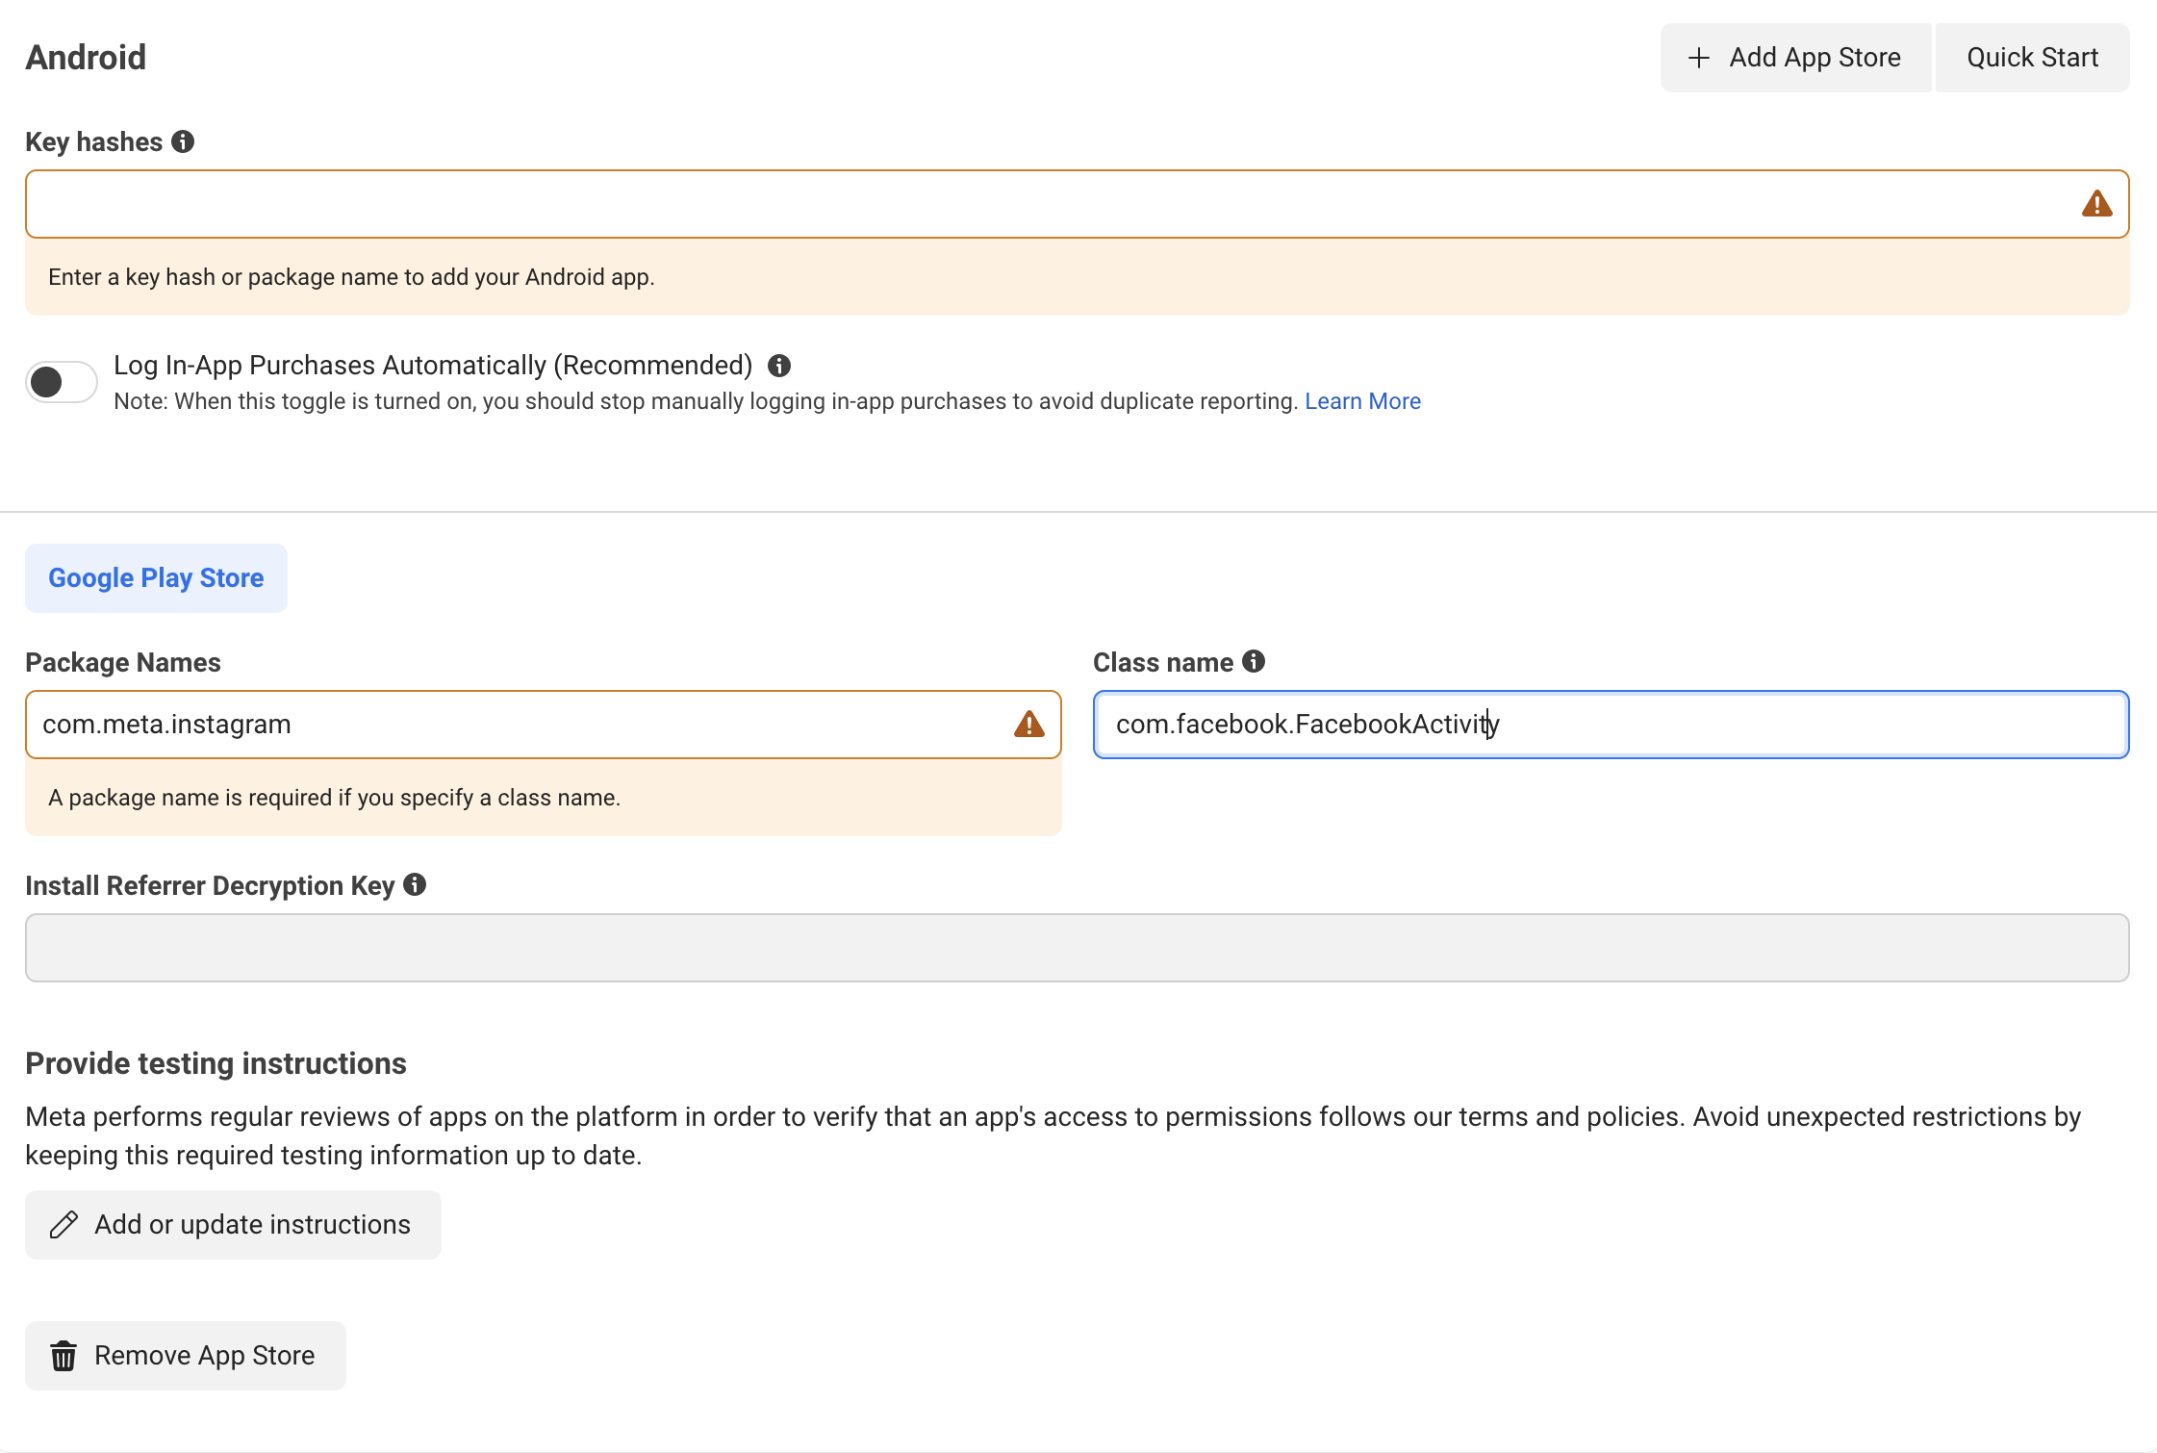The width and height of the screenshot is (2157, 1453).
Task: Click the Remove App Store button
Action: (204, 1356)
